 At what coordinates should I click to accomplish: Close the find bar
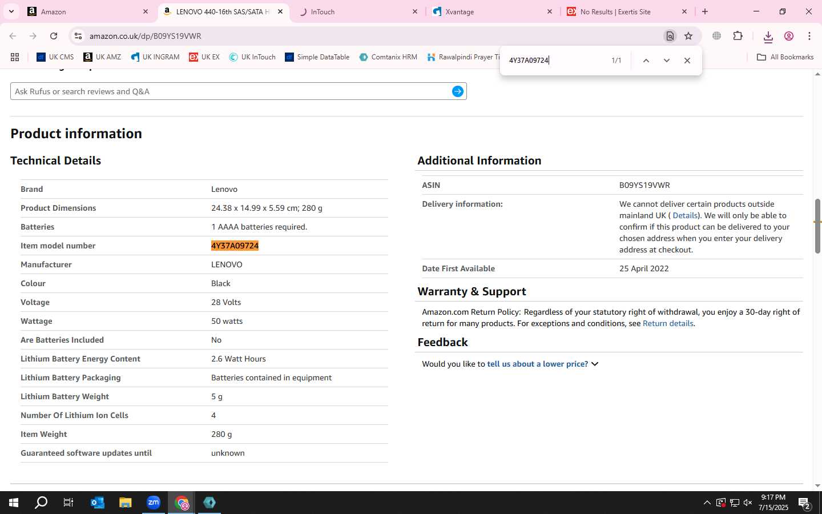pyautogui.click(x=687, y=61)
